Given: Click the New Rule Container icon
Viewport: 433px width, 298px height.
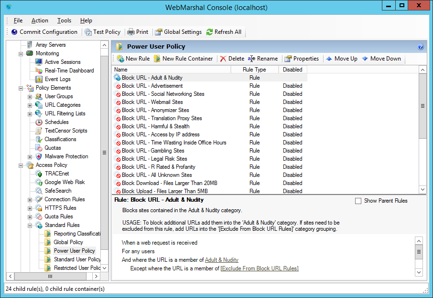Looking at the screenshot, I should tap(157, 59).
